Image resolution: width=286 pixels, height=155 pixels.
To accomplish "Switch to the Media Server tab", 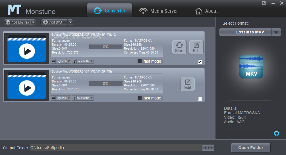I will tap(158, 11).
